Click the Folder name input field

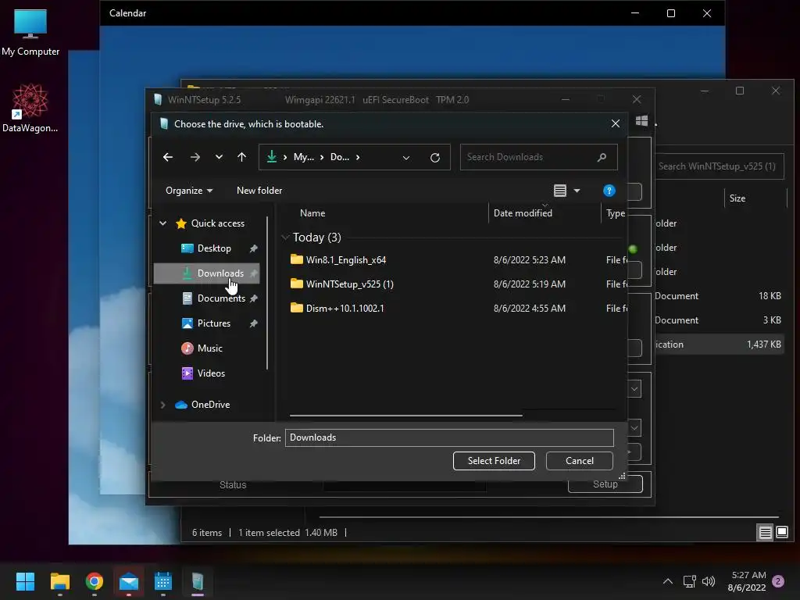pyautogui.click(x=449, y=437)
